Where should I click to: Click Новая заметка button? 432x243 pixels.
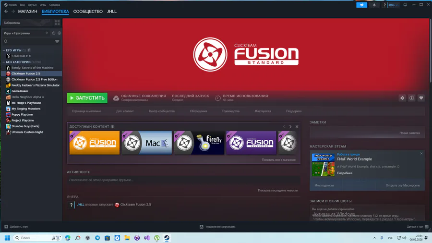pos(410,133)
